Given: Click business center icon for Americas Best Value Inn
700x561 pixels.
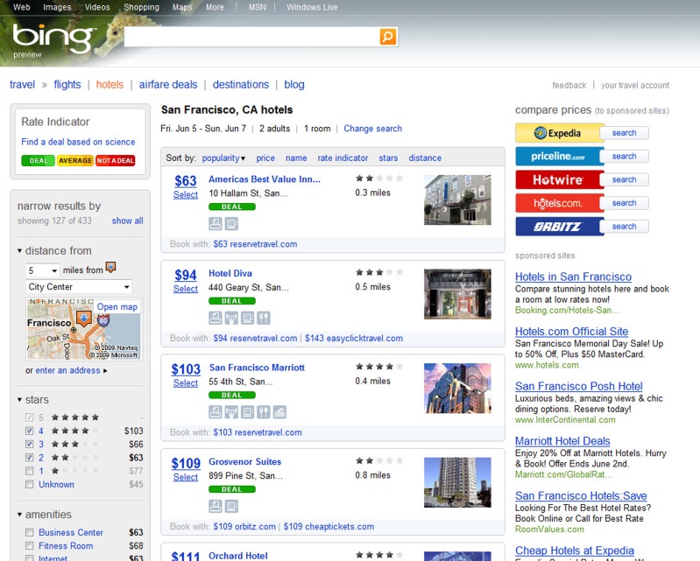Looking at the screenshot, I should click(216, 223).
